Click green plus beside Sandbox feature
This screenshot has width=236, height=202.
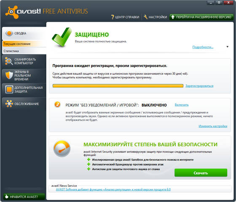[88, 159]
